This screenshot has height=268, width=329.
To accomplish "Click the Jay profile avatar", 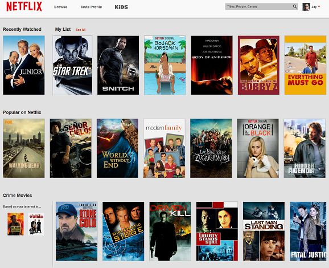I will pyautogui.click(x=306, y=7).
